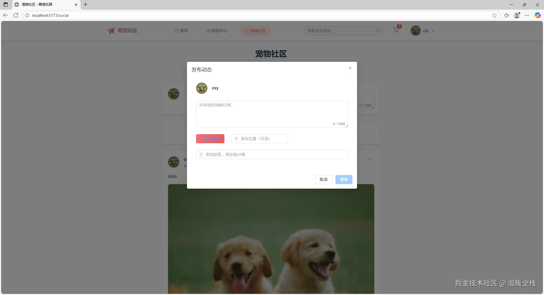Launch Copilot from the browser toolbar

tap(537, 15)
